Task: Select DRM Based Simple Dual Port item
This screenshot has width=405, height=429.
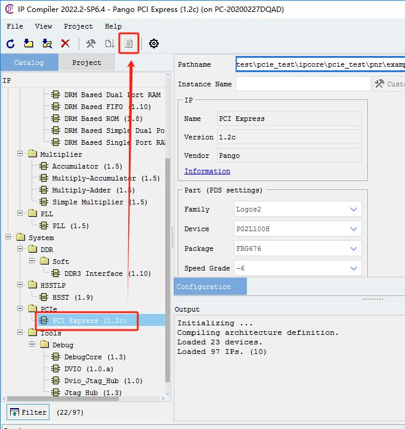Action: 115,130
